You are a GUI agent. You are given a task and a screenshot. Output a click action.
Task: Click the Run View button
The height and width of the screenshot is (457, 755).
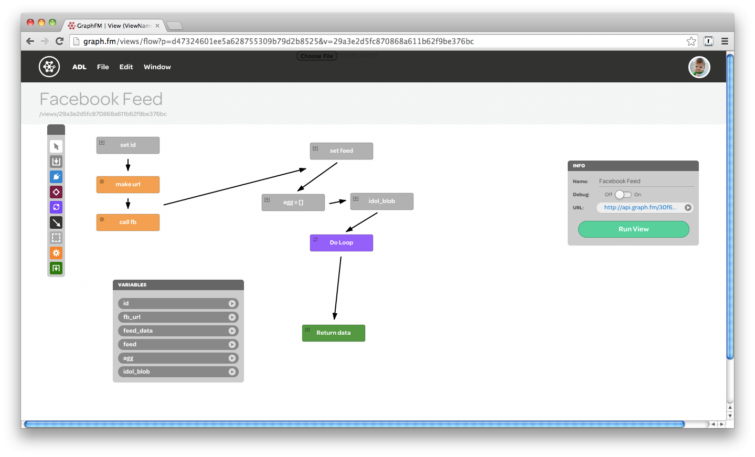click(x=634, y=229)
